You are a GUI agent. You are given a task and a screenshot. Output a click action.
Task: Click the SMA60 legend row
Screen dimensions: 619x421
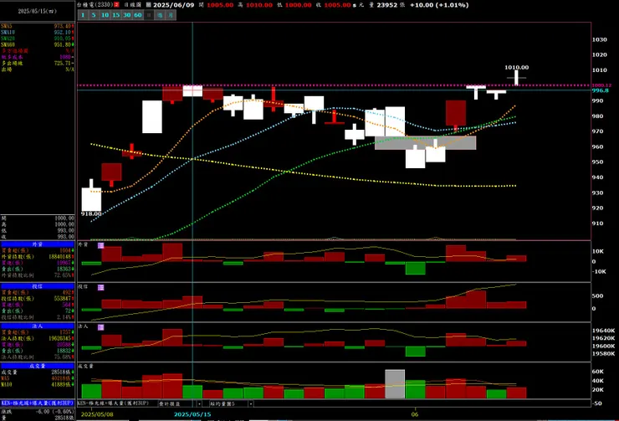click(x=38, y=44)
